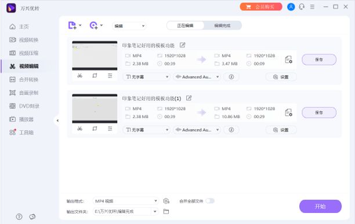
Task: Click the feedback icon beside help
Action: point(32,217)
